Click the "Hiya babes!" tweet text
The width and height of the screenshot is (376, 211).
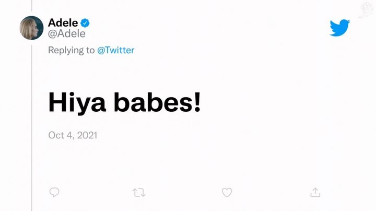pyautogui.click(x=124, y=102)
